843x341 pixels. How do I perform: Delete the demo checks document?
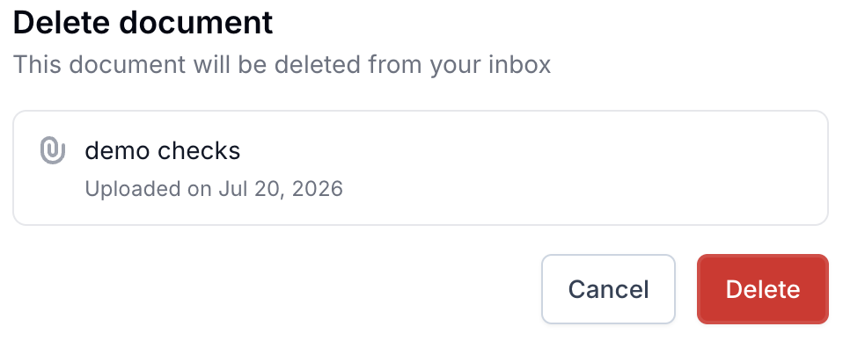coord(762,289)
